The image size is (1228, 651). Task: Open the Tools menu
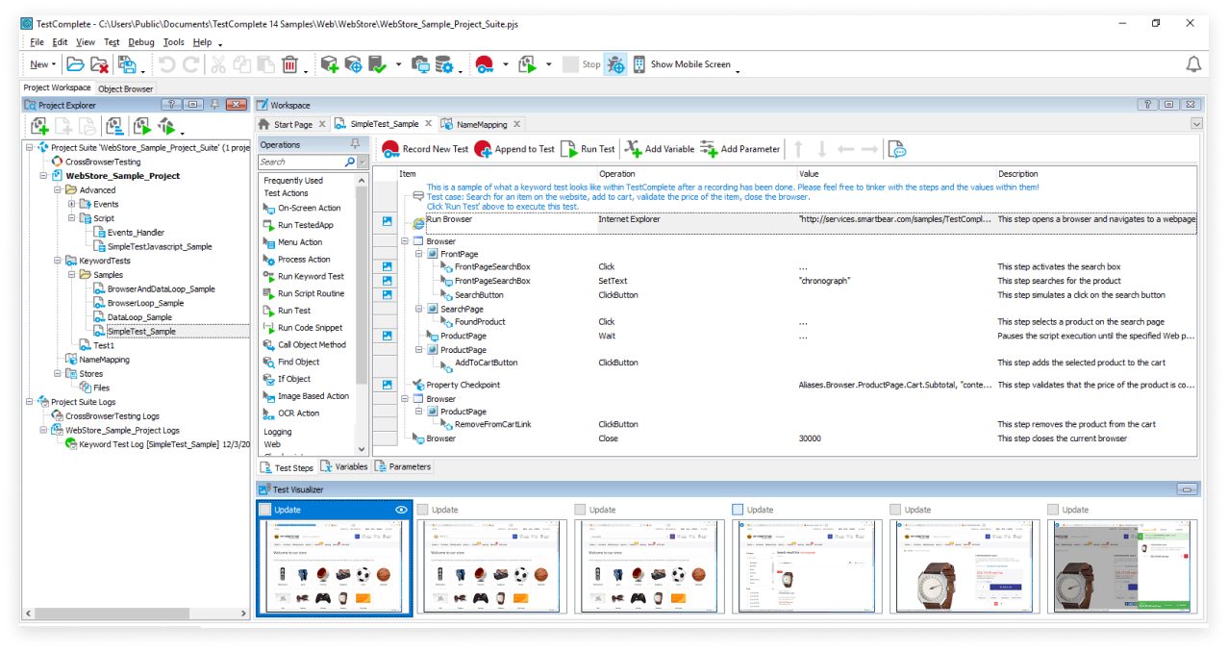pyautogui.click(x=173, y=42)
